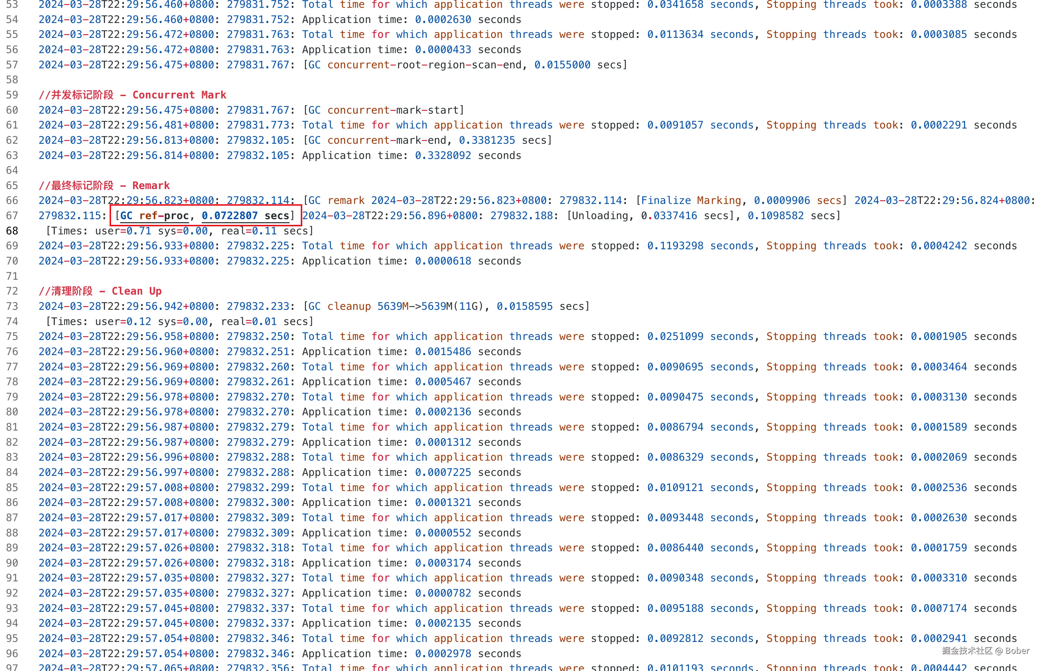
Task: Click the Remark phase comment on line 65
Action: point(104,186)
